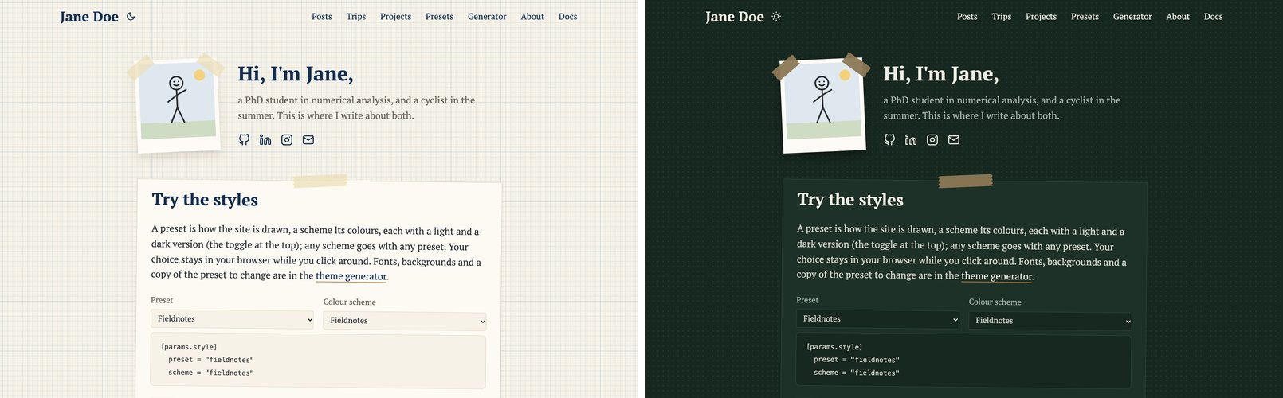Follow theme generator link in light page
Screen dimensions: 1283x398
point(351,276)
